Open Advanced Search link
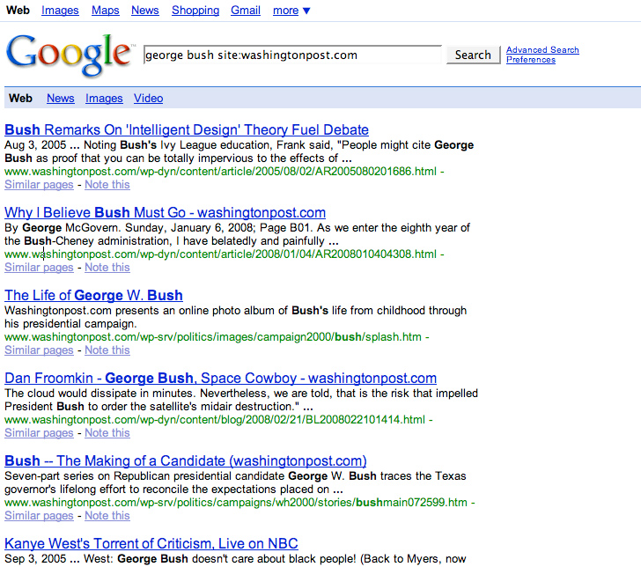This screenshot has width=641, height=567. click(x=542, y=50)
